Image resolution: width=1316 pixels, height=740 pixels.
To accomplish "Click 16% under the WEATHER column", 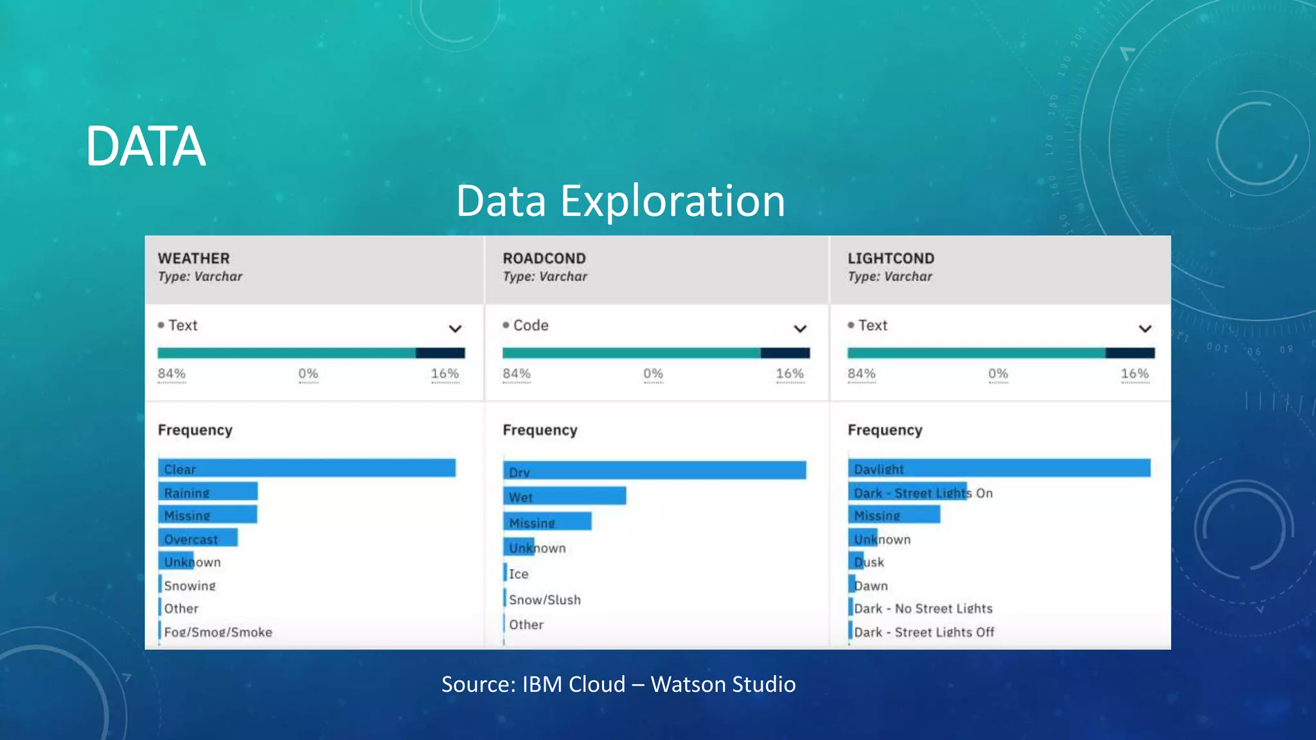I will pos(445,373).
